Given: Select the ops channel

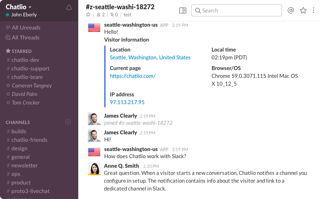Looking at the screenshot, I should coord(14,174).
